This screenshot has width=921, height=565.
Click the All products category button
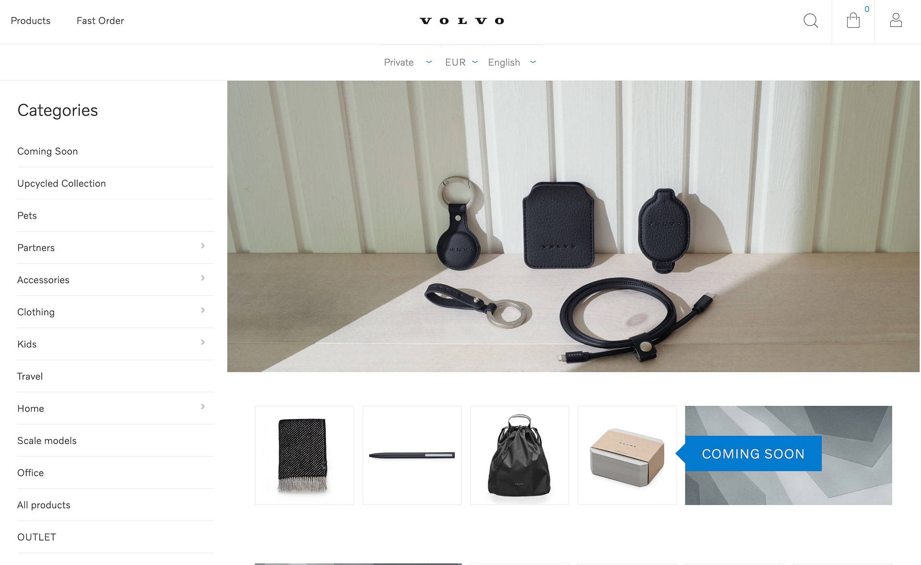pos(44,505)
